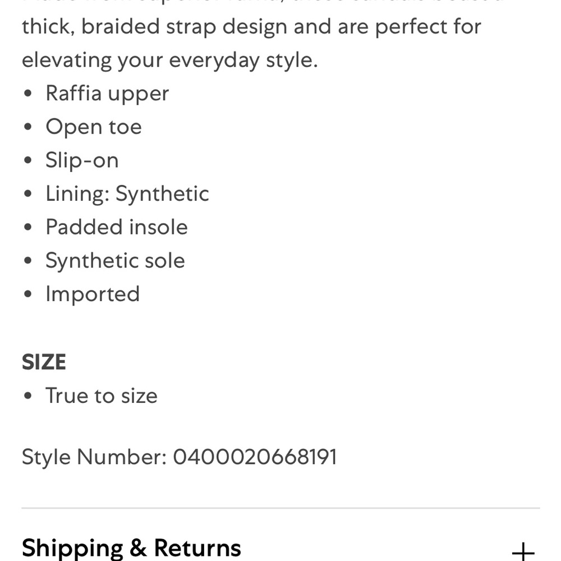Select the "Raffia upper" bullet text
This screenshot has height=561, width=561.
coord(107,93)
